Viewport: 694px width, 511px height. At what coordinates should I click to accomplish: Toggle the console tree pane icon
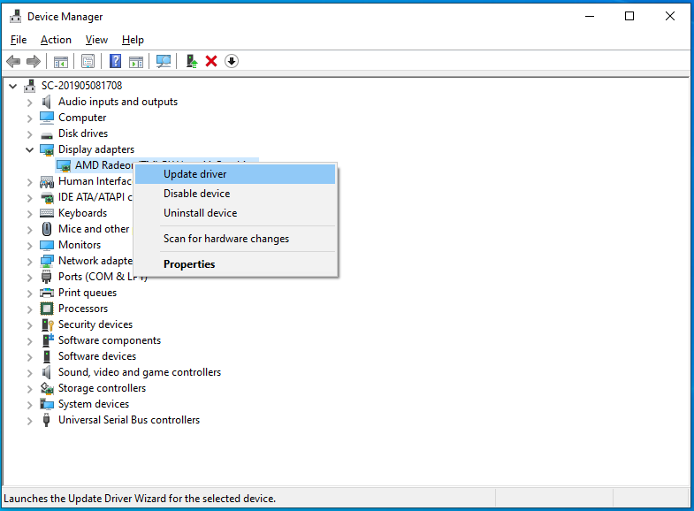tap(61, 62)
